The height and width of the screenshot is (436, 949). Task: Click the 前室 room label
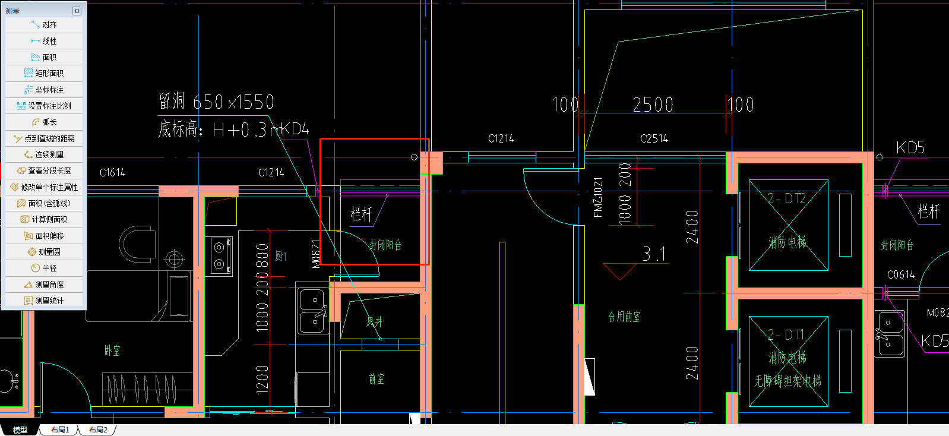pyautogui.click(x=377, y=379)
